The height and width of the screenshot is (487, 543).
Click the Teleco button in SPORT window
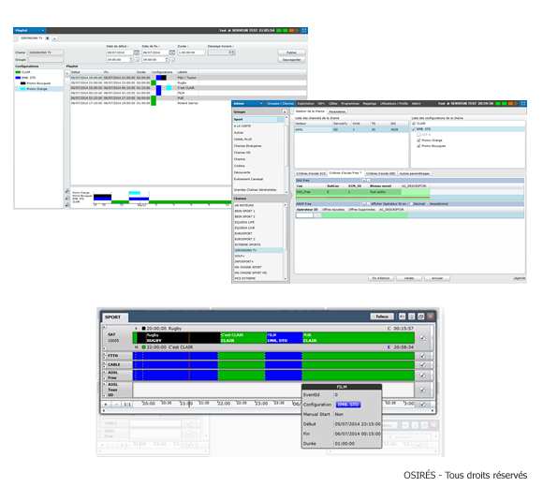(x=382, y=317)
